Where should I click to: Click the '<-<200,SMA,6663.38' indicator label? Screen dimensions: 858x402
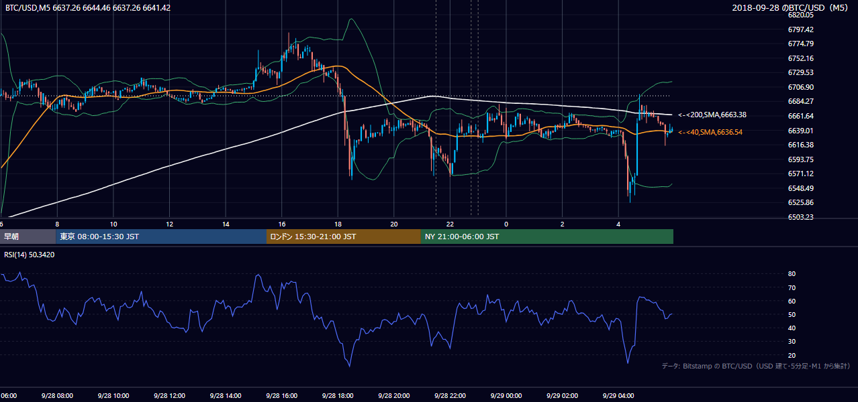712,115
